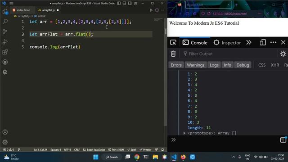Open Ln 3, Col 24 go-to-line
Image resolution: width=288 pixels, height=162 pixels.
point(40,150)
